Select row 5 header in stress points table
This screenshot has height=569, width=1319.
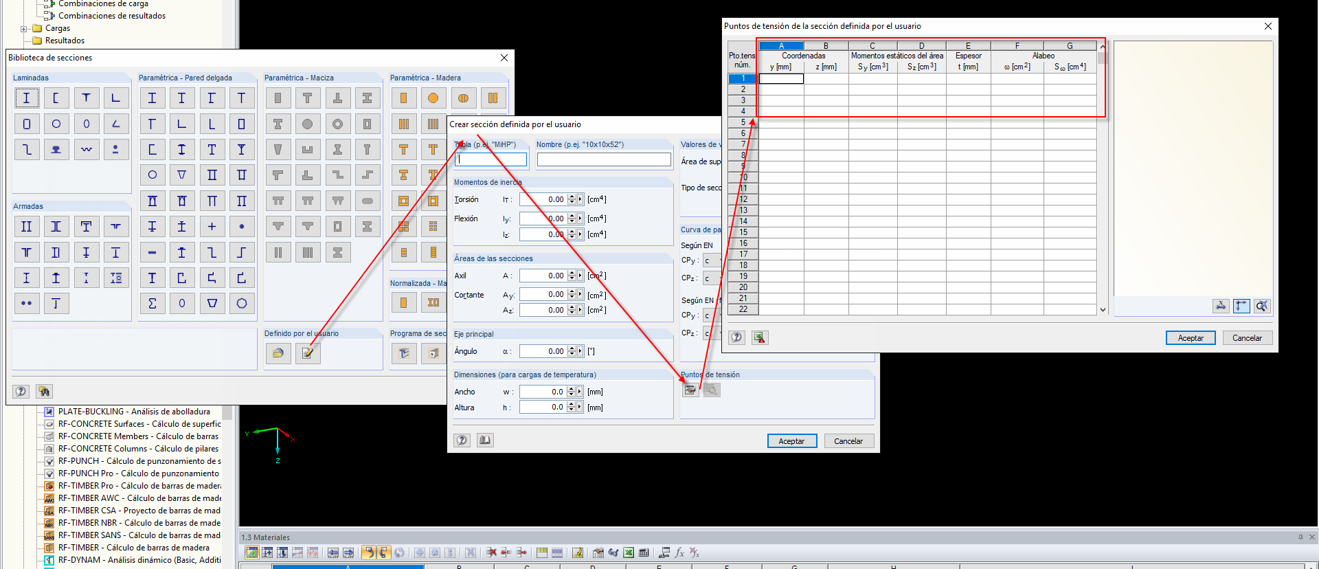pos(743,122)
